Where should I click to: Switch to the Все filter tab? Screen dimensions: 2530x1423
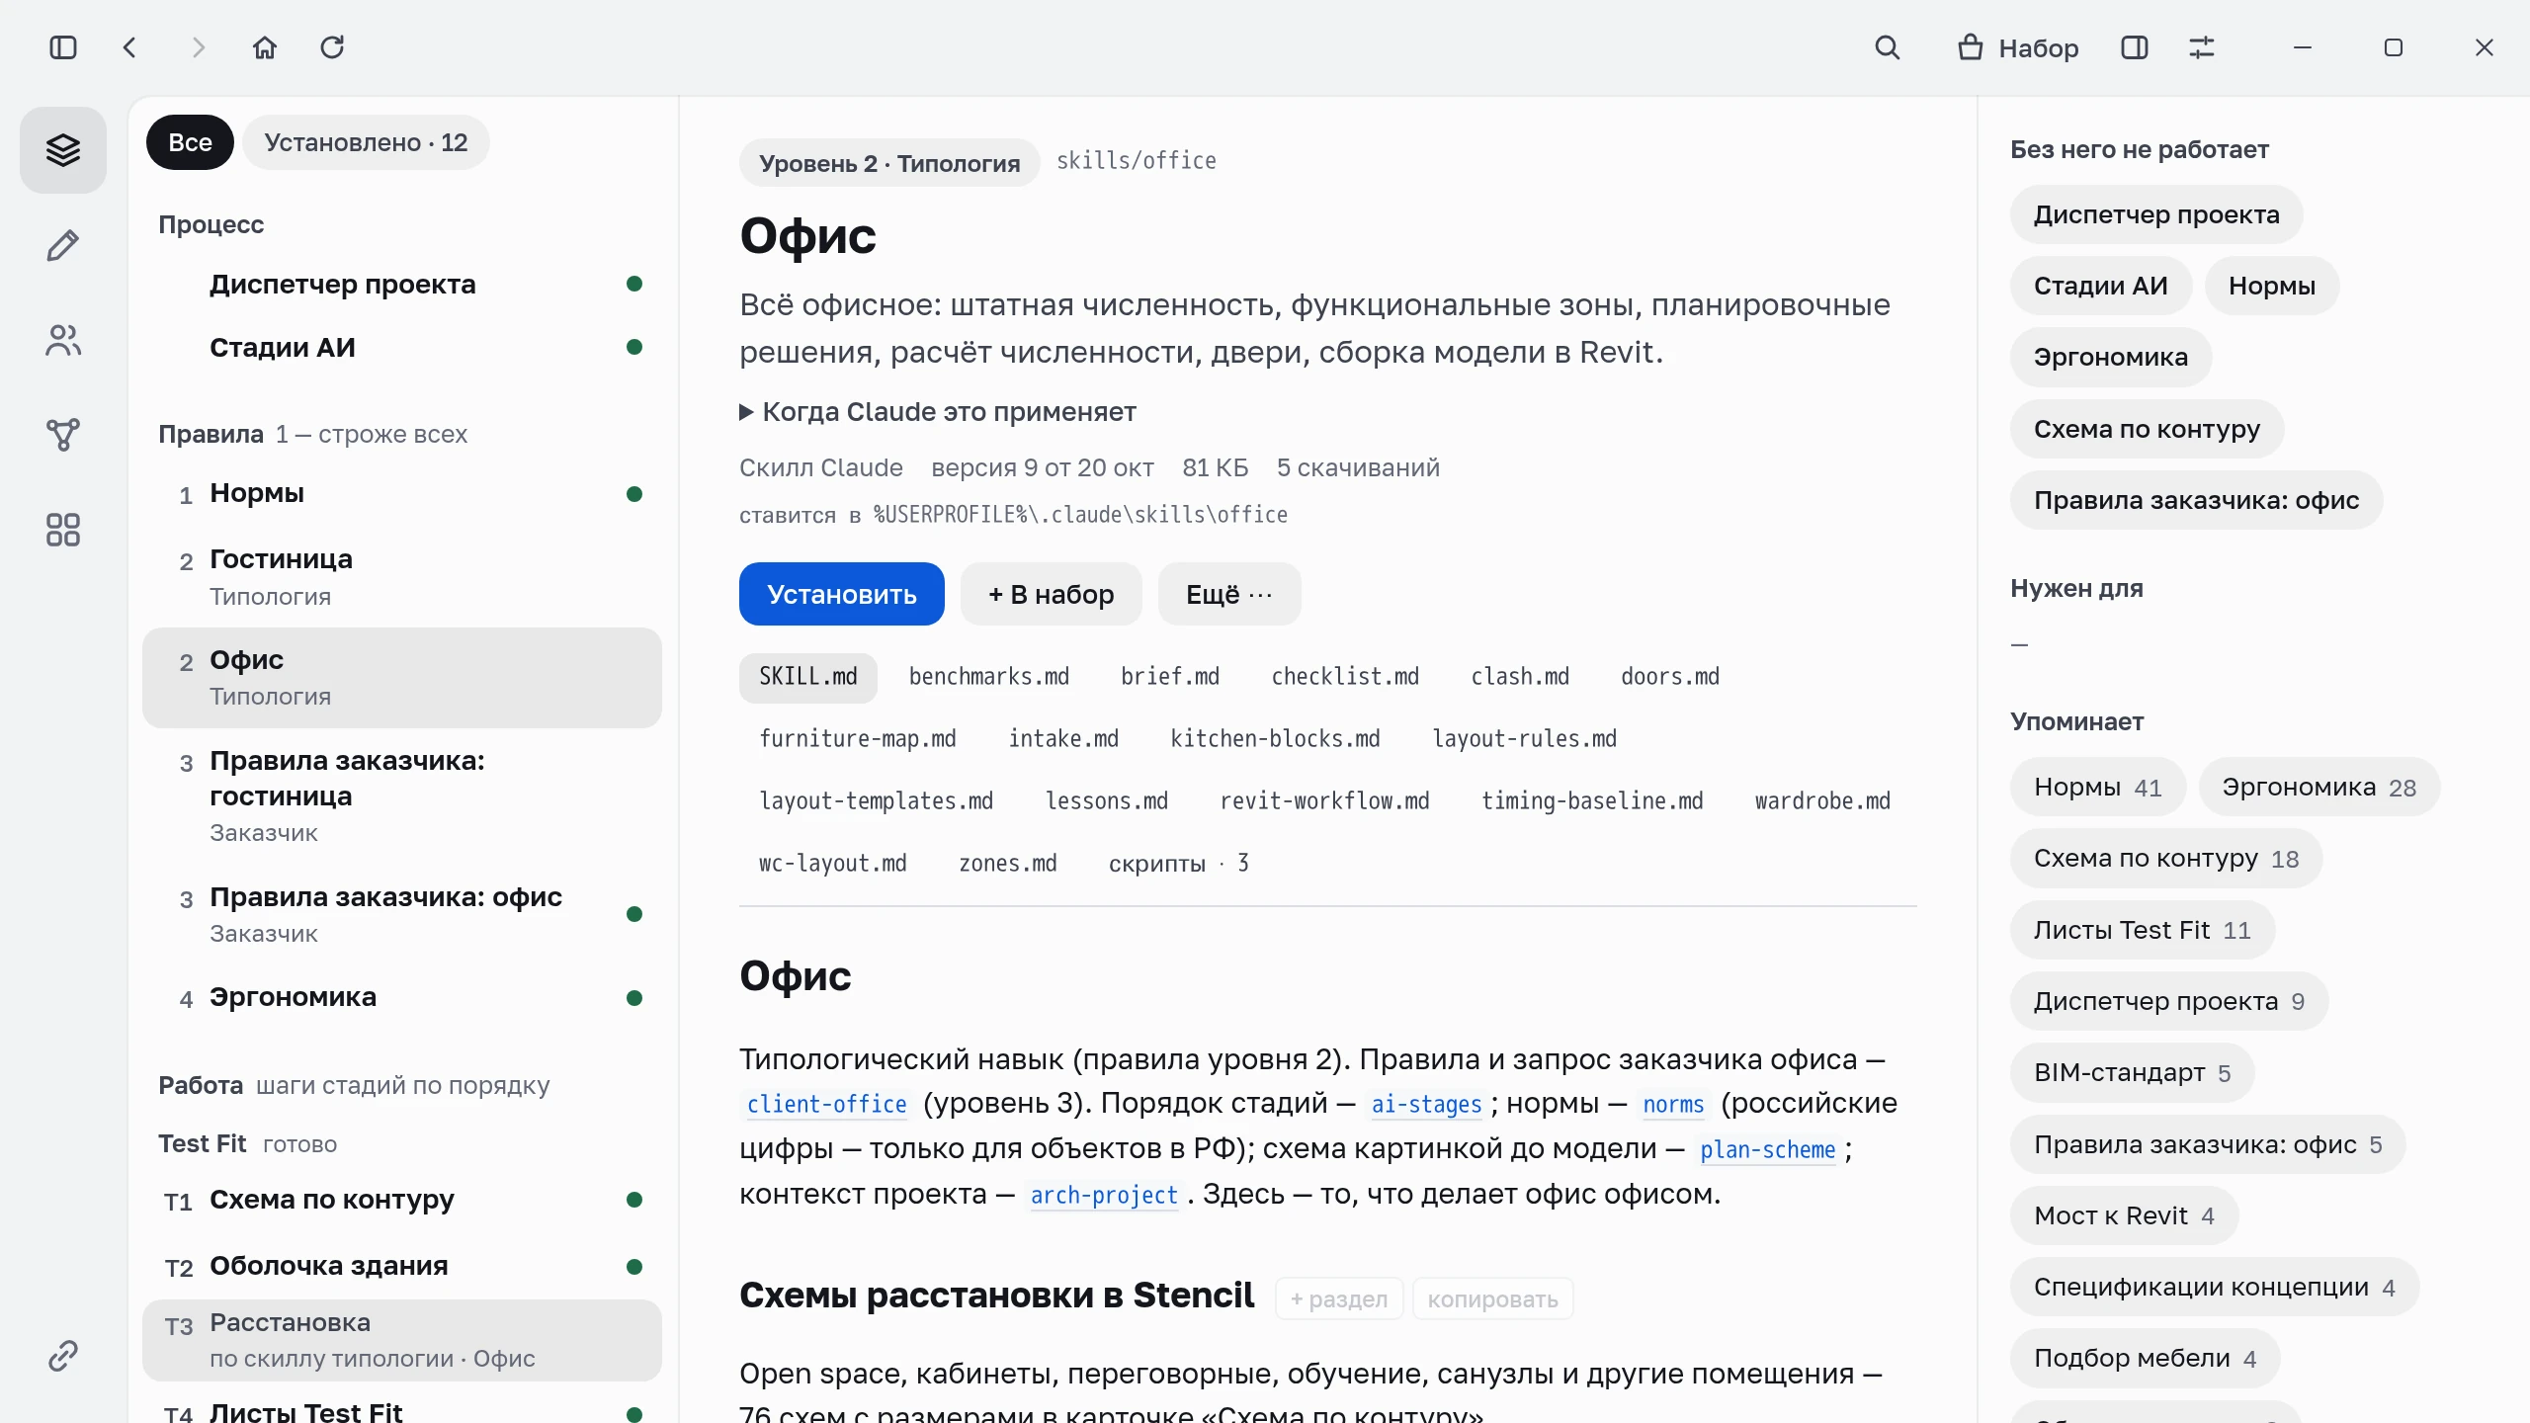click(x=190, y=142)
